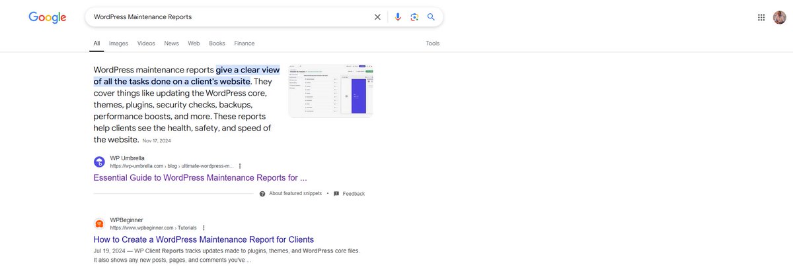Click the WP Umbrella site favicon

(x=99, y=162)
